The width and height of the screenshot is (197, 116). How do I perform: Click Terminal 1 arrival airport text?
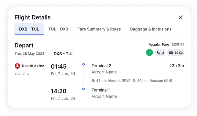coord(101,90)
